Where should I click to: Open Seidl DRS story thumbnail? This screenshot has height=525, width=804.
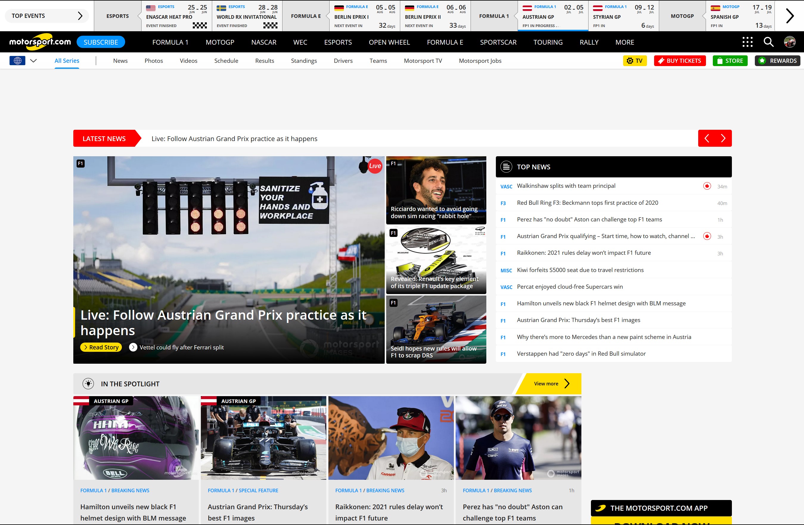[x=436, y=330]
